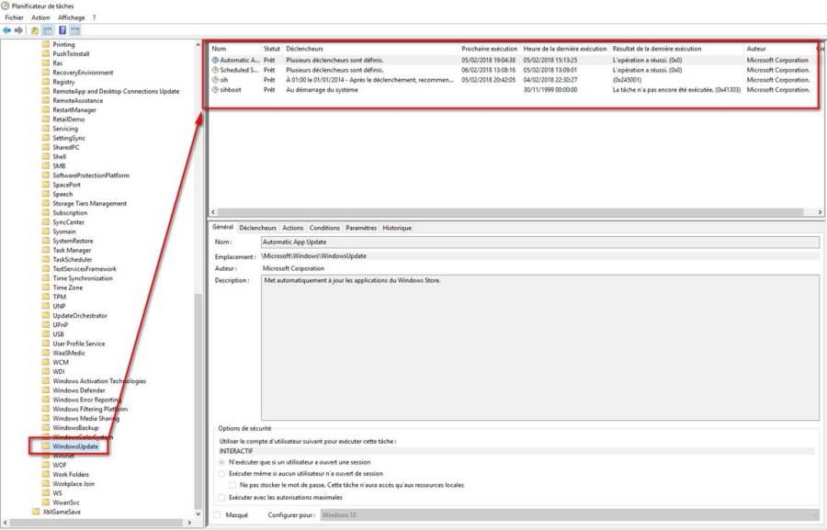Select the Automatic App Update task row

click(239, 60)
